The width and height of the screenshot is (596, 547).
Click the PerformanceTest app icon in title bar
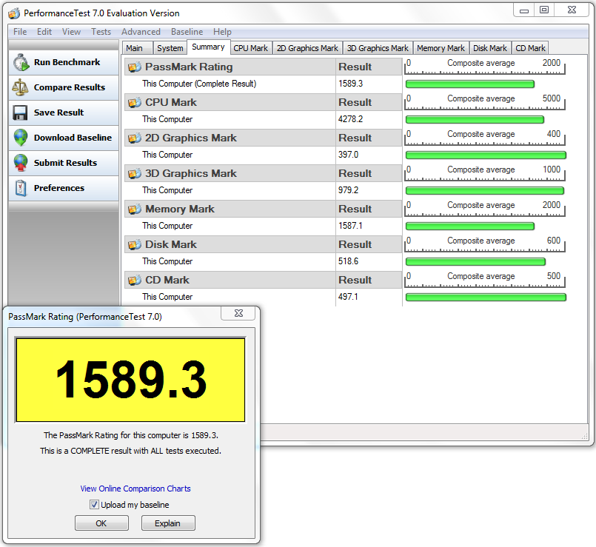point(14,13)
